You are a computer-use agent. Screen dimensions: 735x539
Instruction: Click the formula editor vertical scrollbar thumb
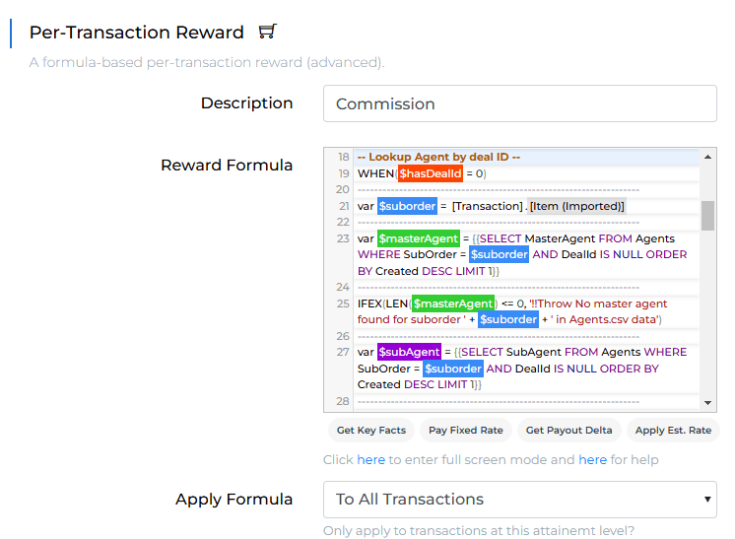tap(708, 215)
